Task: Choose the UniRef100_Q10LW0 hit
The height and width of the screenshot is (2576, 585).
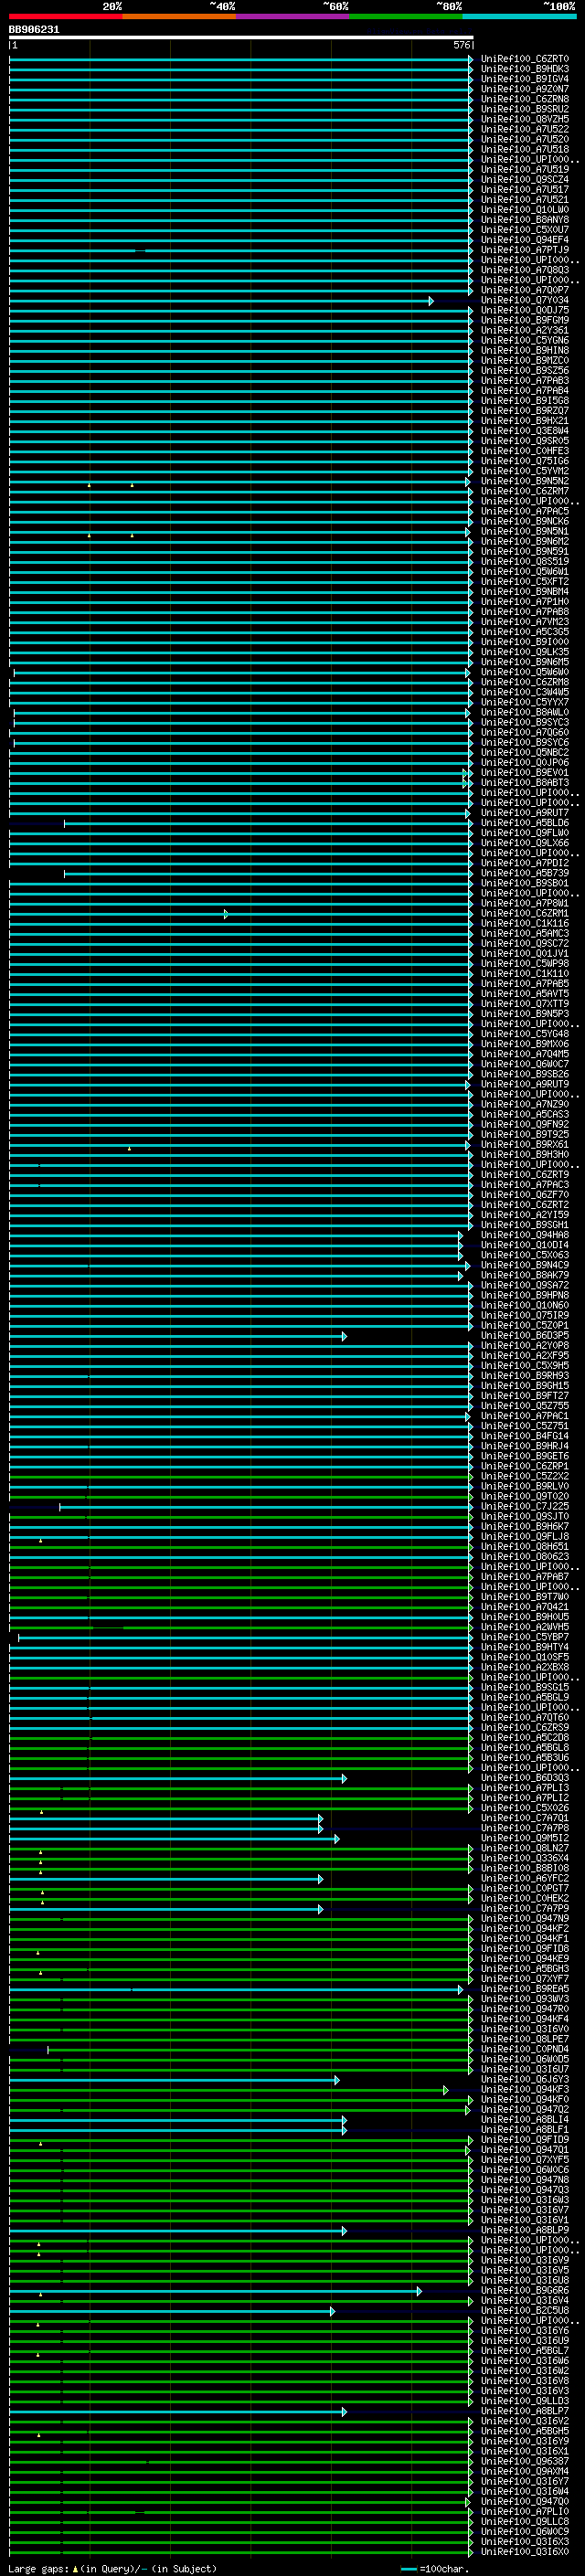Action: pos(525,210)
